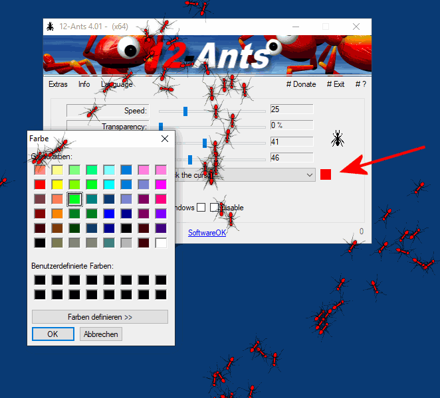This screenshot has height=398, width=440.
Task: Click the Speed value field showing 25
Action: point(292,109)
